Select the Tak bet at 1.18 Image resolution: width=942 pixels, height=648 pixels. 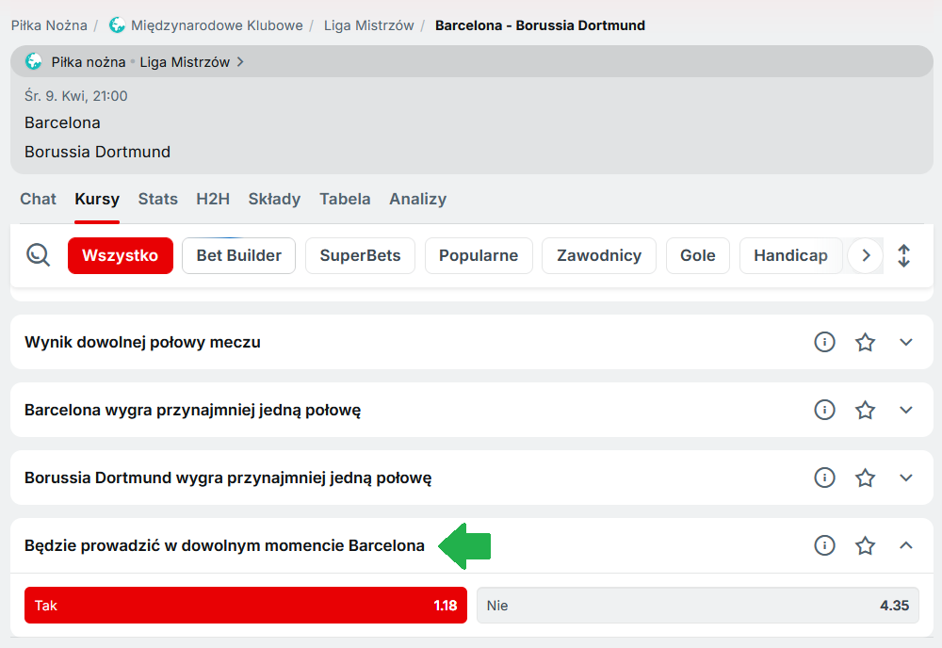click(245, 606)
